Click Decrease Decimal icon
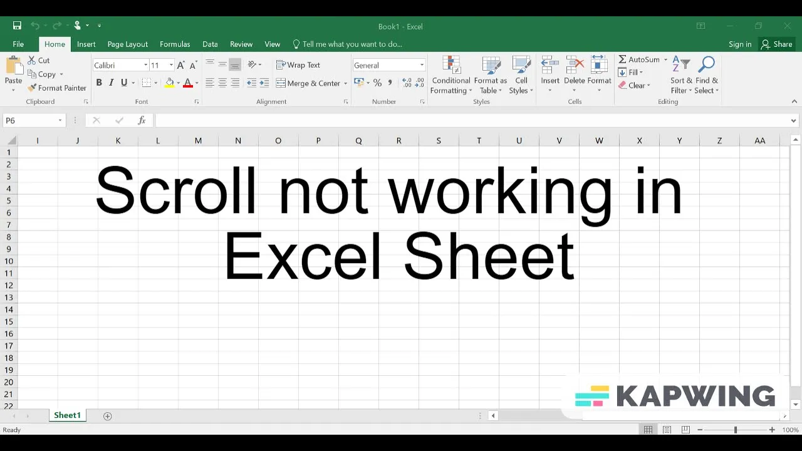The height and width of the screenshot is (451, 802). 419,83
